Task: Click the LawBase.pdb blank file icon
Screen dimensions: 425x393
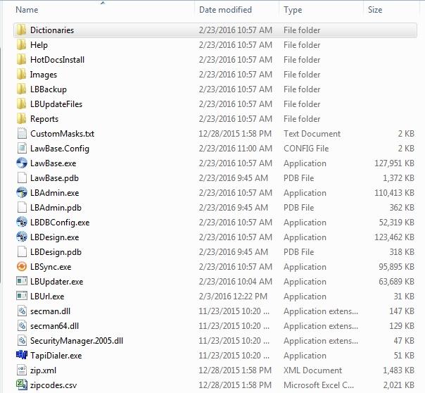Action: point(22,178)
